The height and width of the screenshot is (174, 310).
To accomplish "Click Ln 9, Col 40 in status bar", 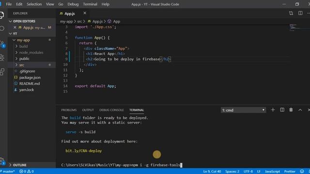I will [x=212, y=172].
